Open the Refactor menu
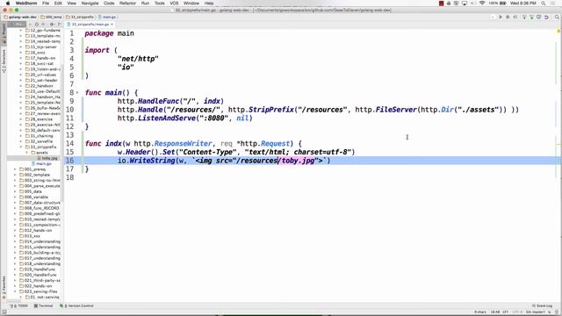This screenshot has height=316, width=562. (127, 4)
